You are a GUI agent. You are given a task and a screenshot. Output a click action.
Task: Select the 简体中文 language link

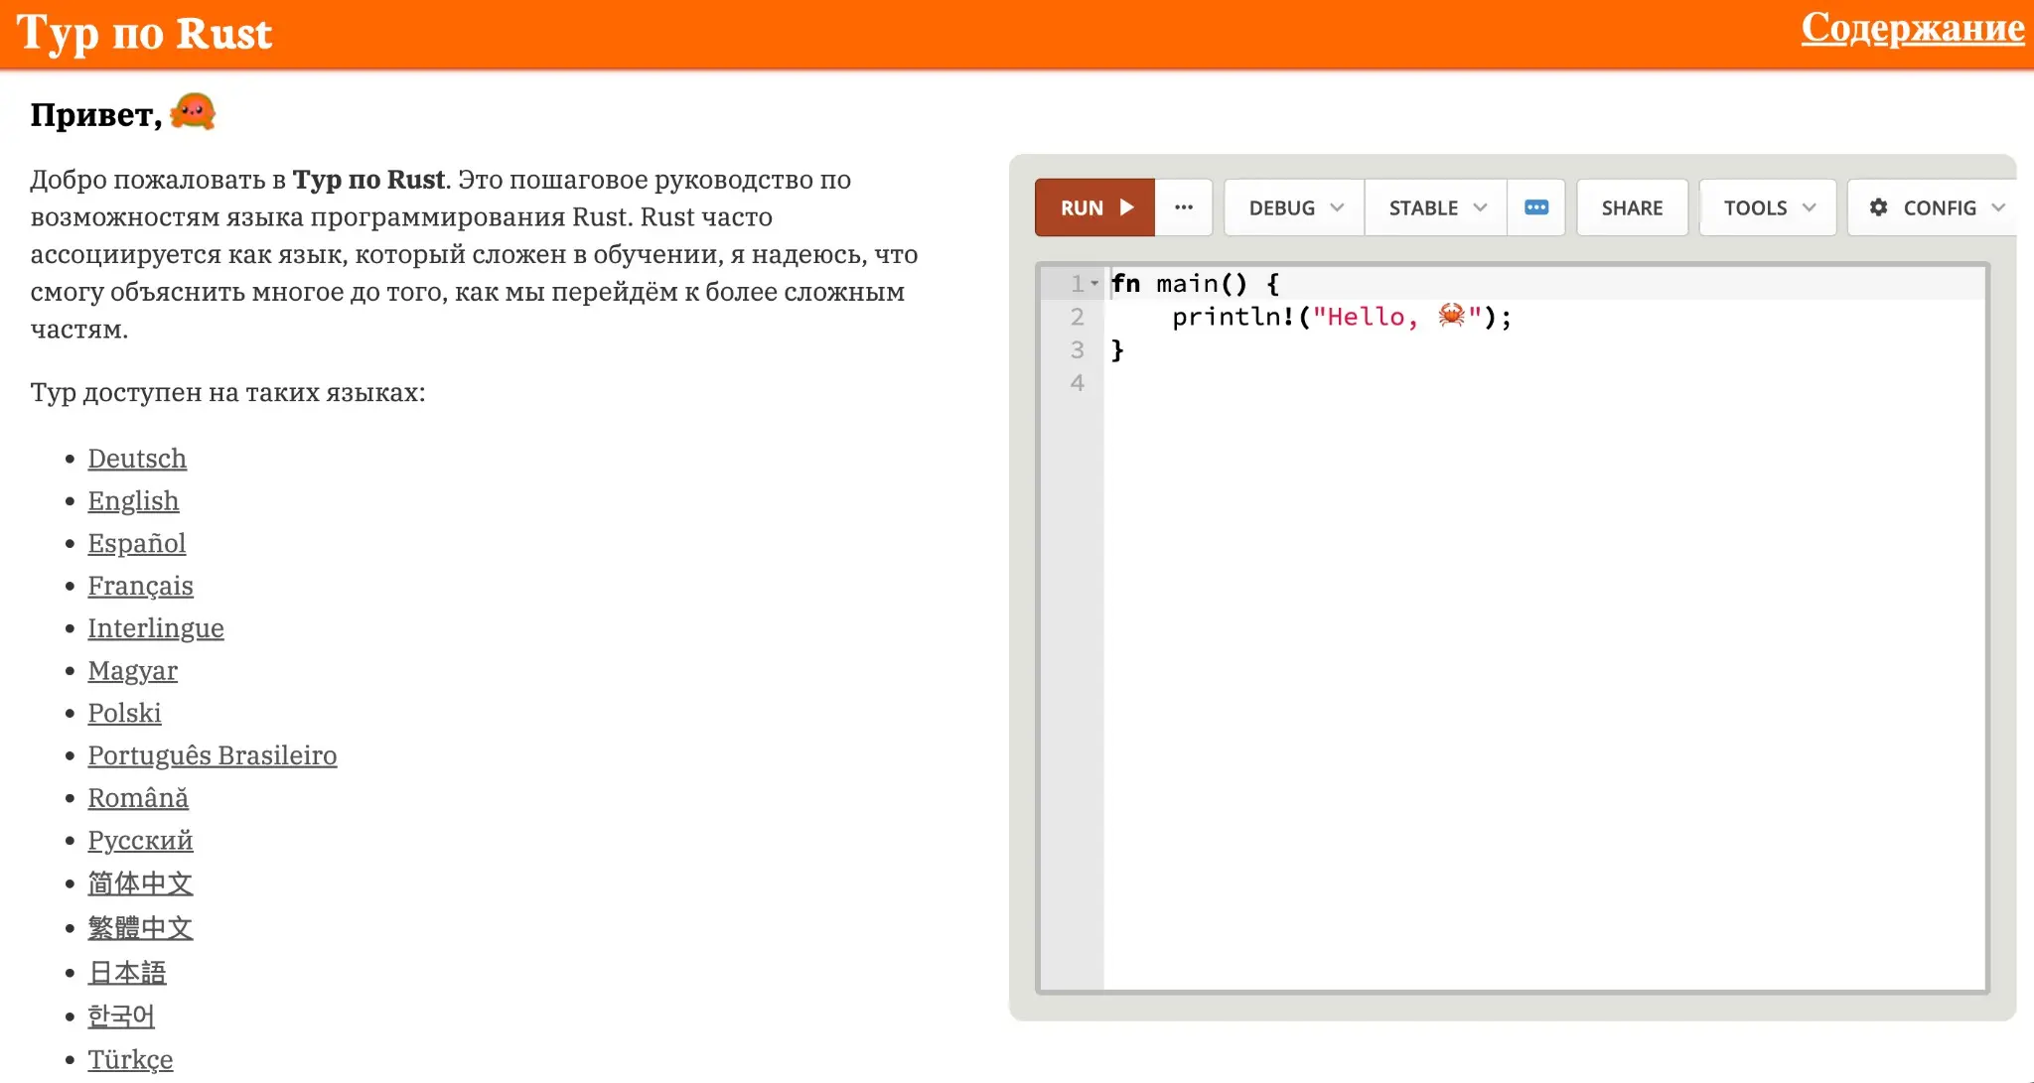coord(140,883)
